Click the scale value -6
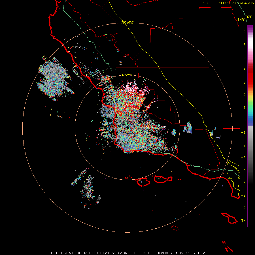The image size is (255, 255). (x=243, y=195)
